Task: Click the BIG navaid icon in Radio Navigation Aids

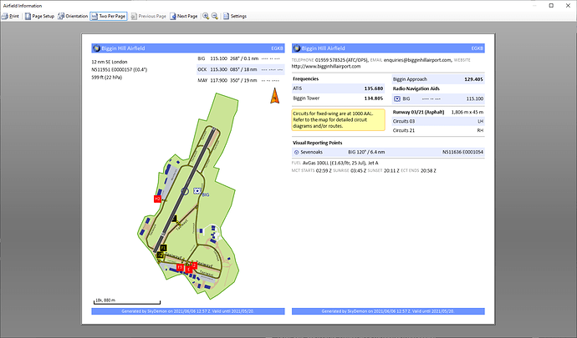Action: (x=397, y=98)
